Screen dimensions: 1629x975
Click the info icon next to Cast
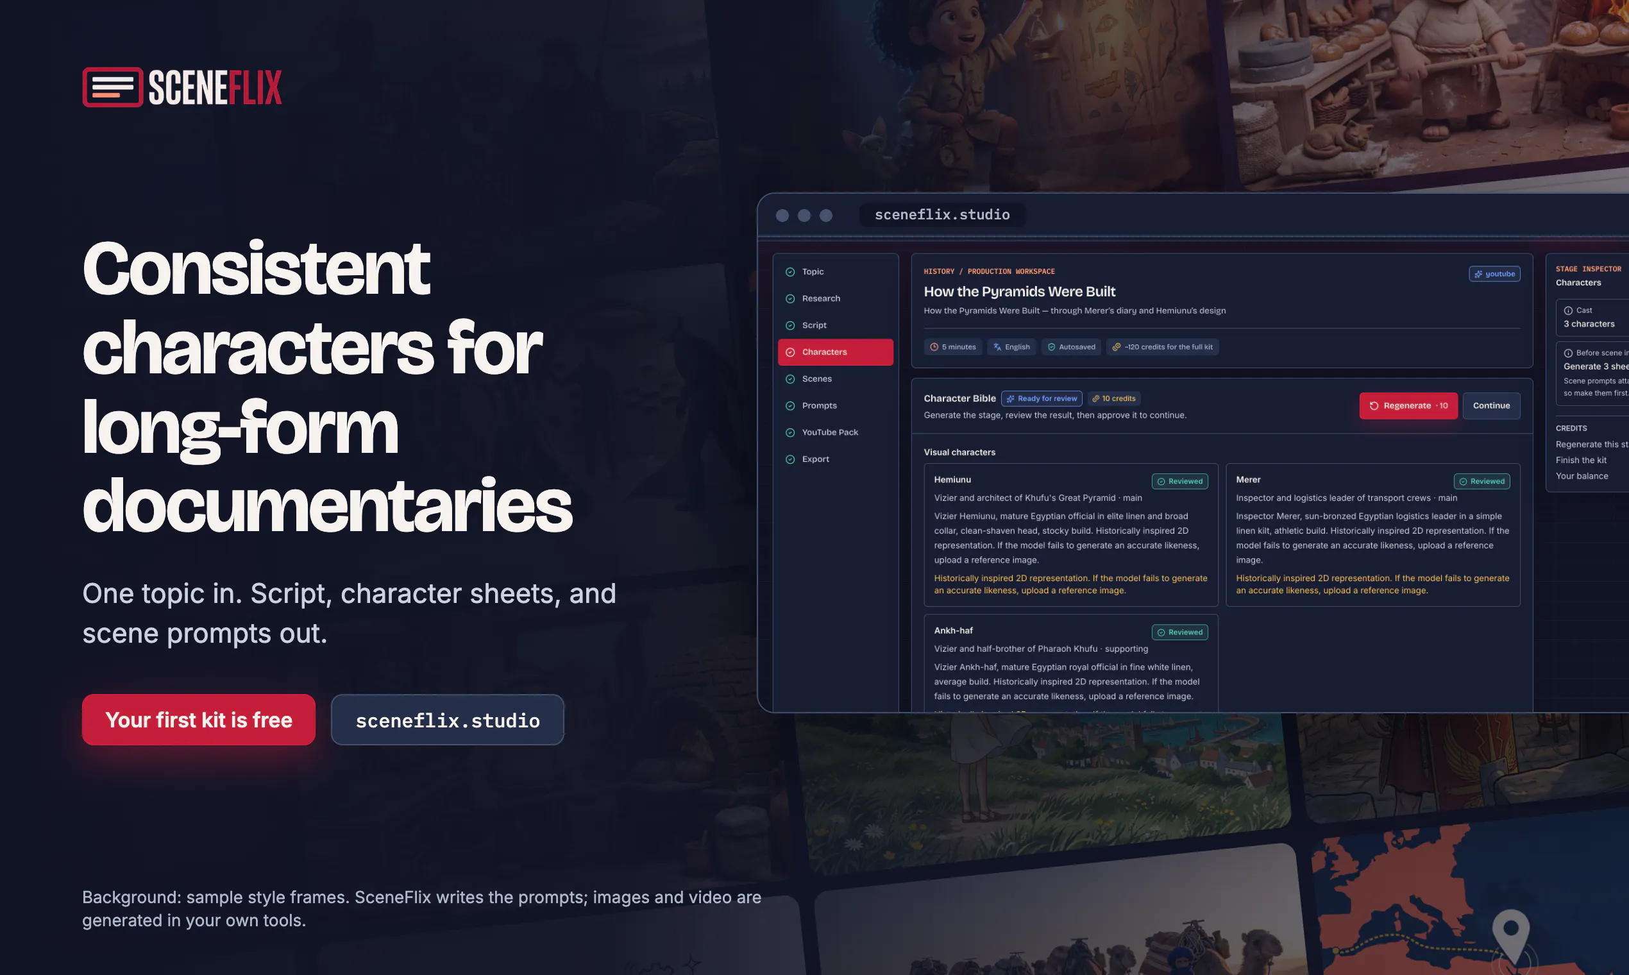tap(1568, 310)
